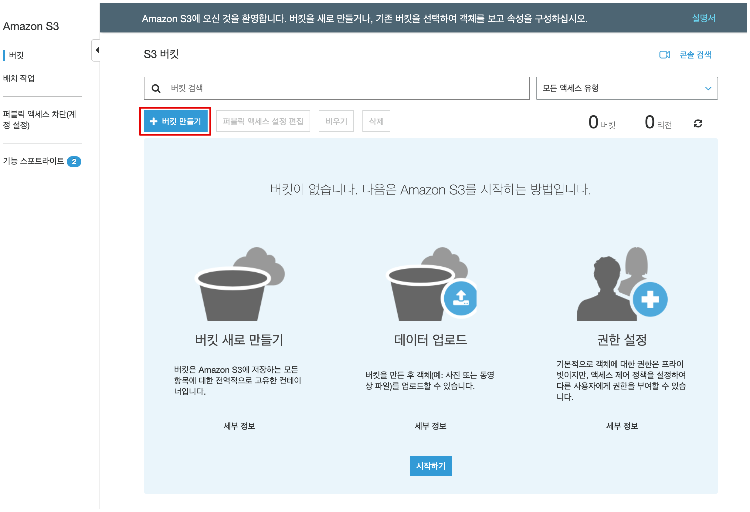Open 퍼블릭 액세스 차단(계정 설정) in the sidebar
Screen dimensions: 750x512
39,119
